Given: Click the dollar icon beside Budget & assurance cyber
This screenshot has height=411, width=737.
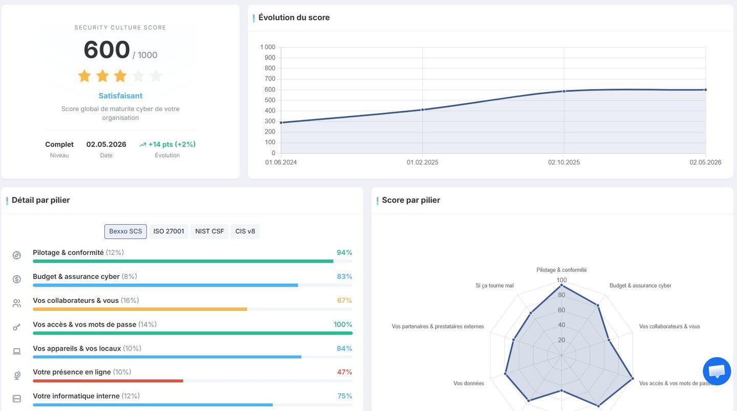Looking at the screenshot, I should 16,279.
